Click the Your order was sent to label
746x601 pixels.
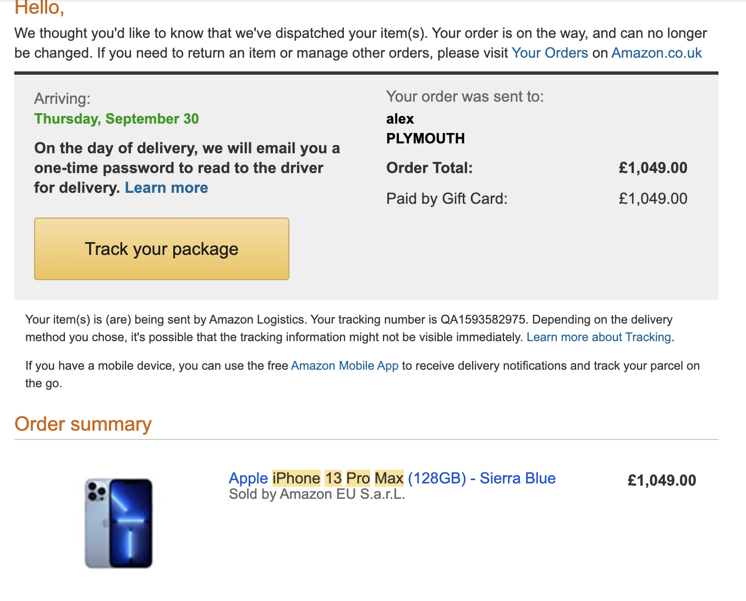[x=465, y=97]
